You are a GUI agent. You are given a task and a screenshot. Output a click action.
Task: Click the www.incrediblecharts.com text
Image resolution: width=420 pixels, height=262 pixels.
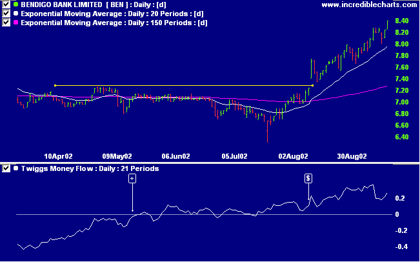(370, 5)
